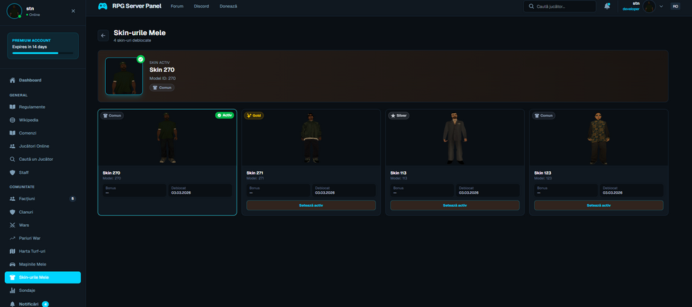Image resolution: width=692 pixels, height=307 pixels.
Task: Click the Wikipedia globe icon
Action: pos(12,120)
